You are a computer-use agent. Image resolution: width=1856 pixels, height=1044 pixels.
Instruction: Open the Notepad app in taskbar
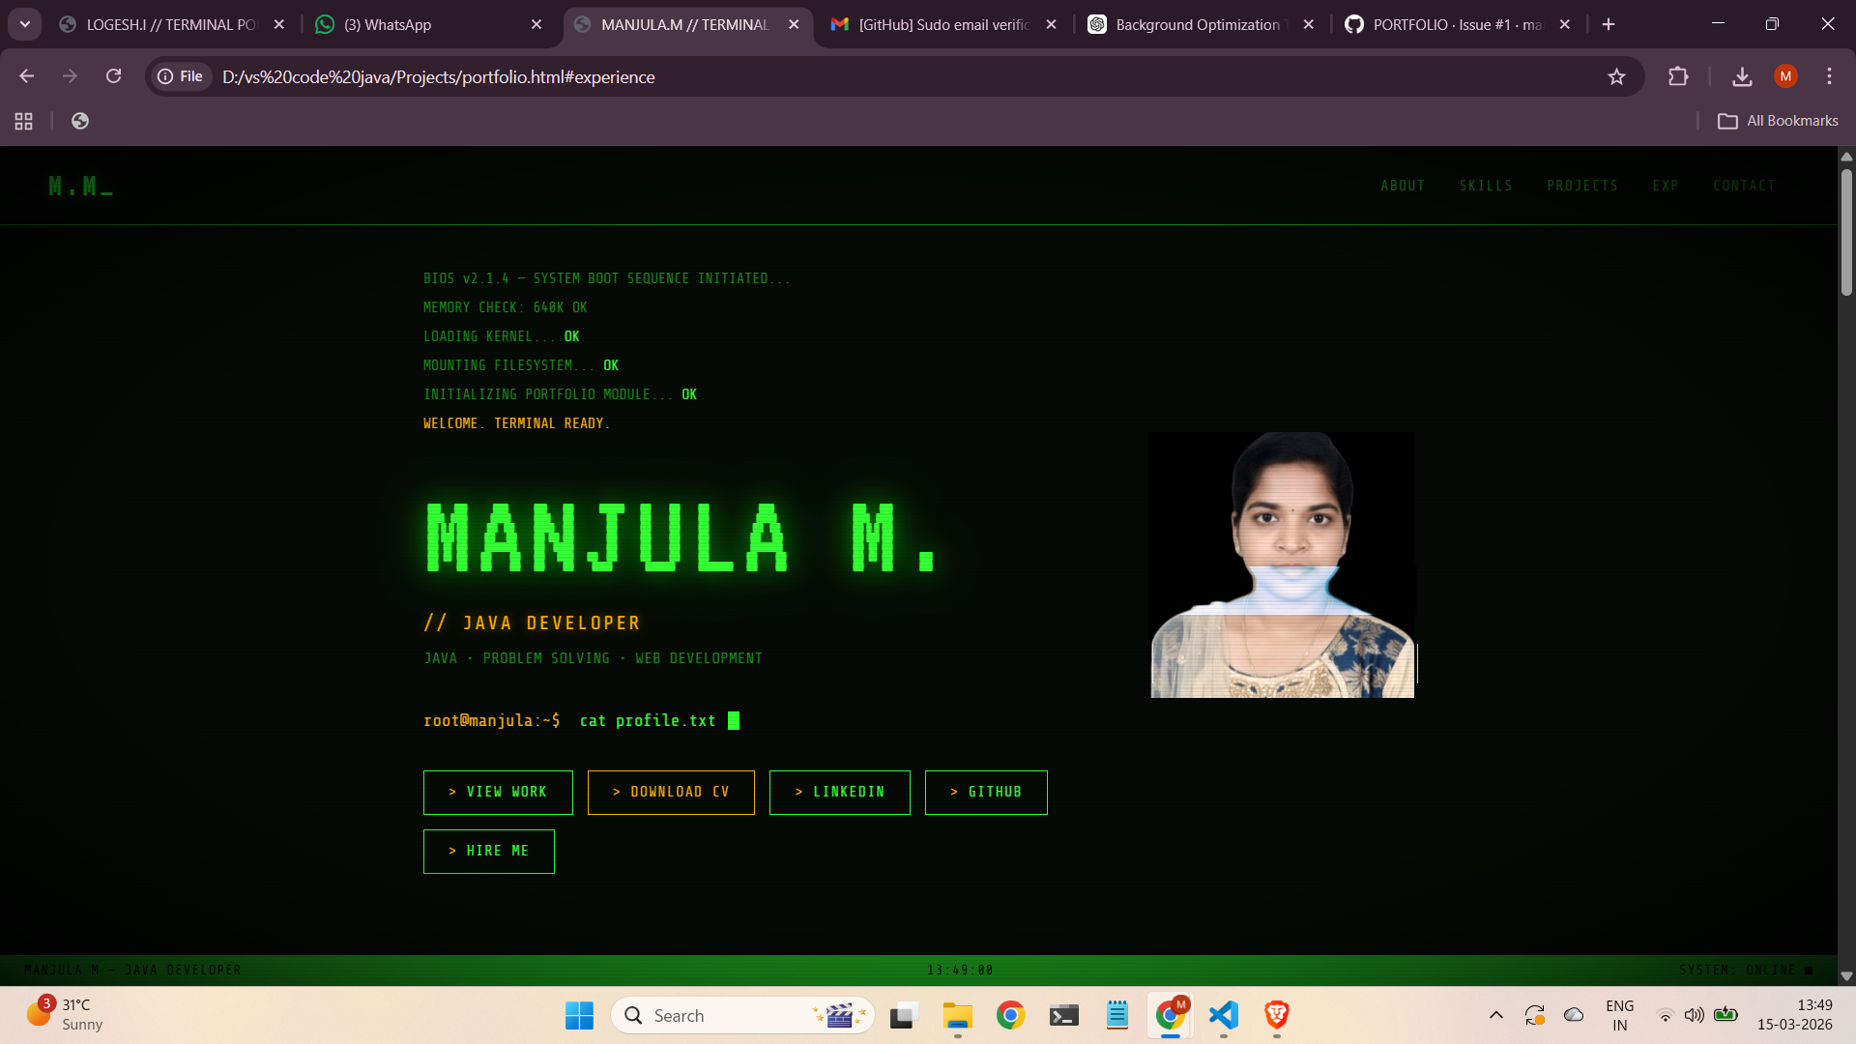click(1116, 1015)
